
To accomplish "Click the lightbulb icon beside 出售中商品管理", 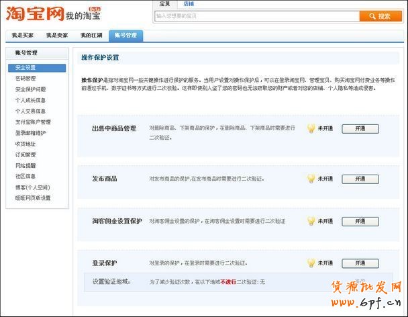I will pos(311,128).
